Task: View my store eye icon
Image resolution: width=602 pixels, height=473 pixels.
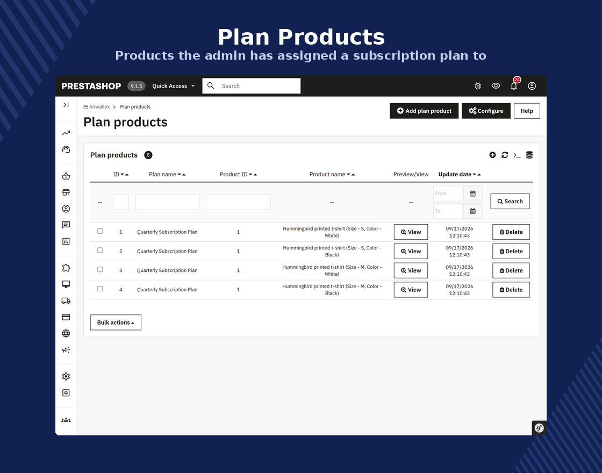Action: pos(496,86)
